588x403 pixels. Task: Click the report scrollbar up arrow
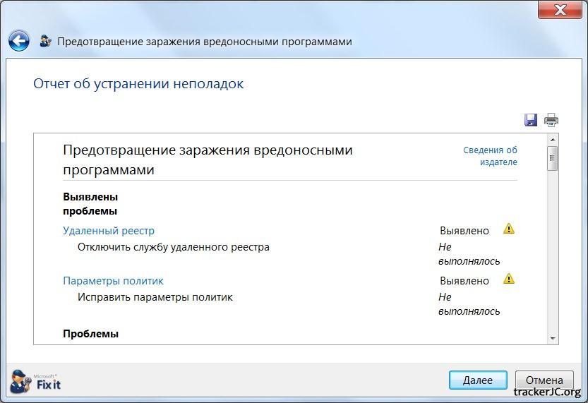pyautogui.click(x=553, y=139)
